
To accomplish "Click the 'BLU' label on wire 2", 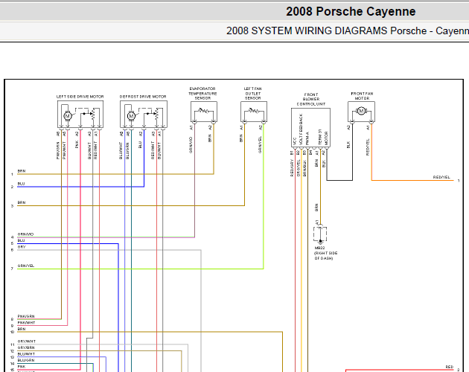I will [x=21, y=184].
